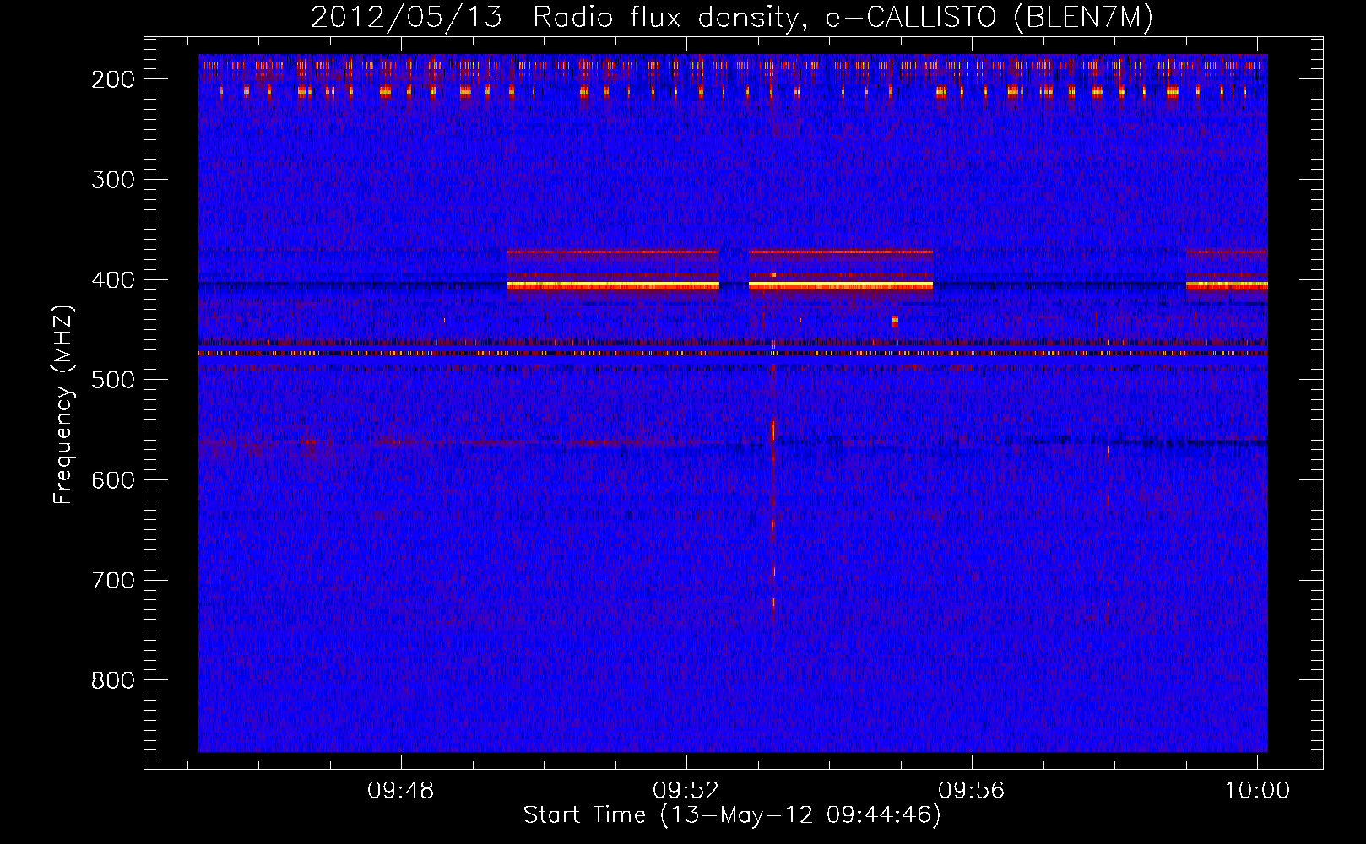Image resolution: width=1366 pixels, height=844 pixels.
Task: Click the 800 frequency tick label
Action: 113,680
